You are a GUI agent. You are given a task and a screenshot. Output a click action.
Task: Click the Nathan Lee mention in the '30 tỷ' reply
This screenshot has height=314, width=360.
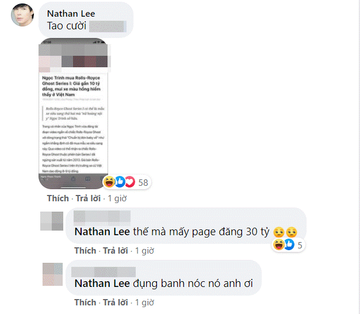(x=102, y=232)
